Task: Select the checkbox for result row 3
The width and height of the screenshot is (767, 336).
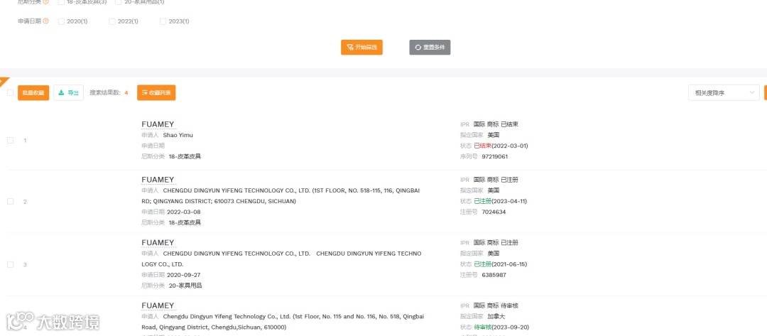Action: 10,264
